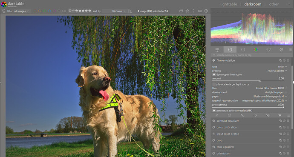The image size is (294, 157).
Task: Open global preferences gear icon
Action: click(x=206, y=11)
